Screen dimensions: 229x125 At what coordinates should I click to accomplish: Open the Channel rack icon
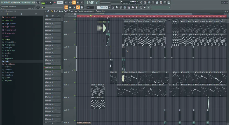pyautogui.click(x=121, y=7)
